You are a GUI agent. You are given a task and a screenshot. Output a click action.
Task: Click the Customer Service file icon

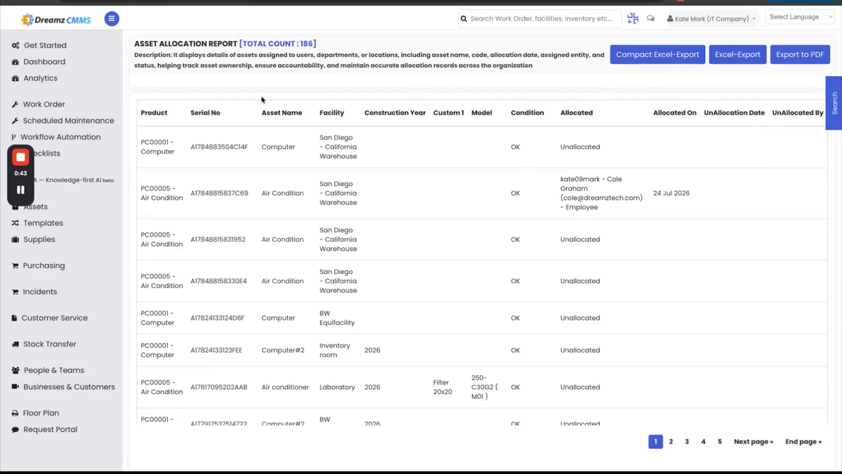pyautogui.click(x=14, y=318)
